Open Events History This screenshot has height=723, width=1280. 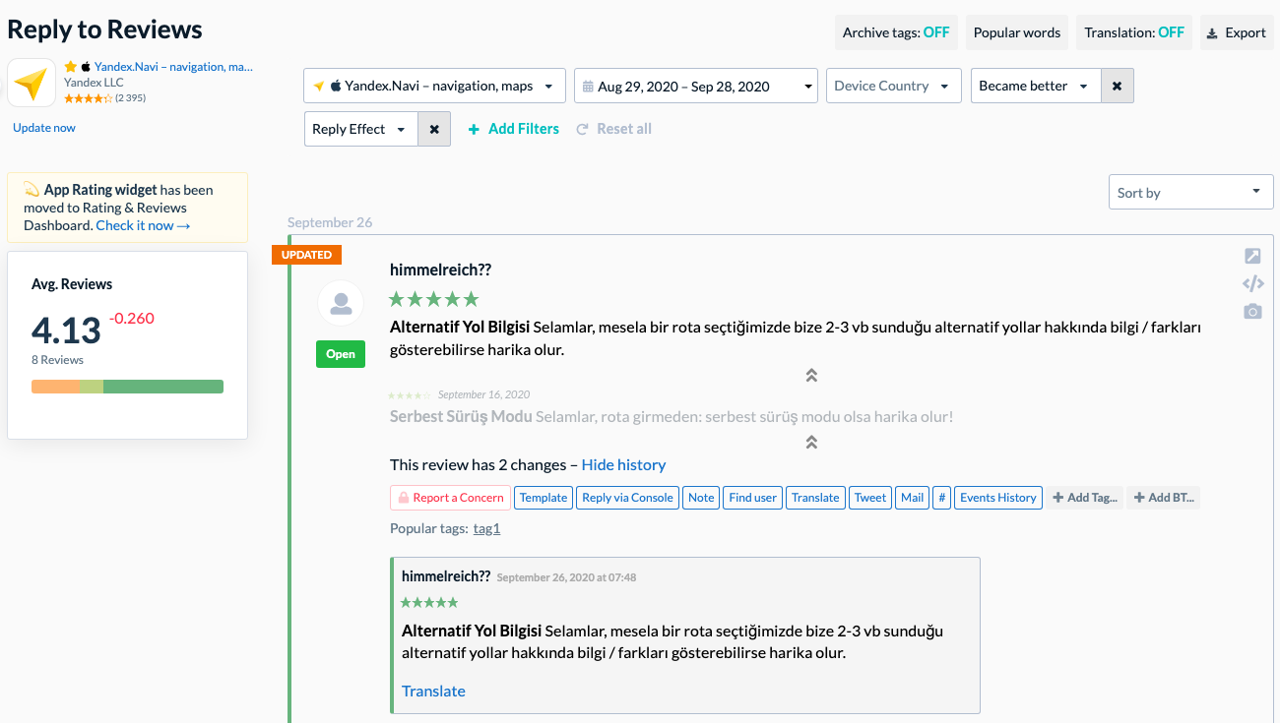click(x=998, y=498)
